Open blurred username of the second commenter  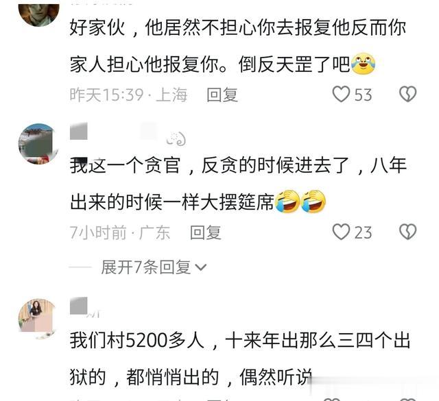(113, 131)
